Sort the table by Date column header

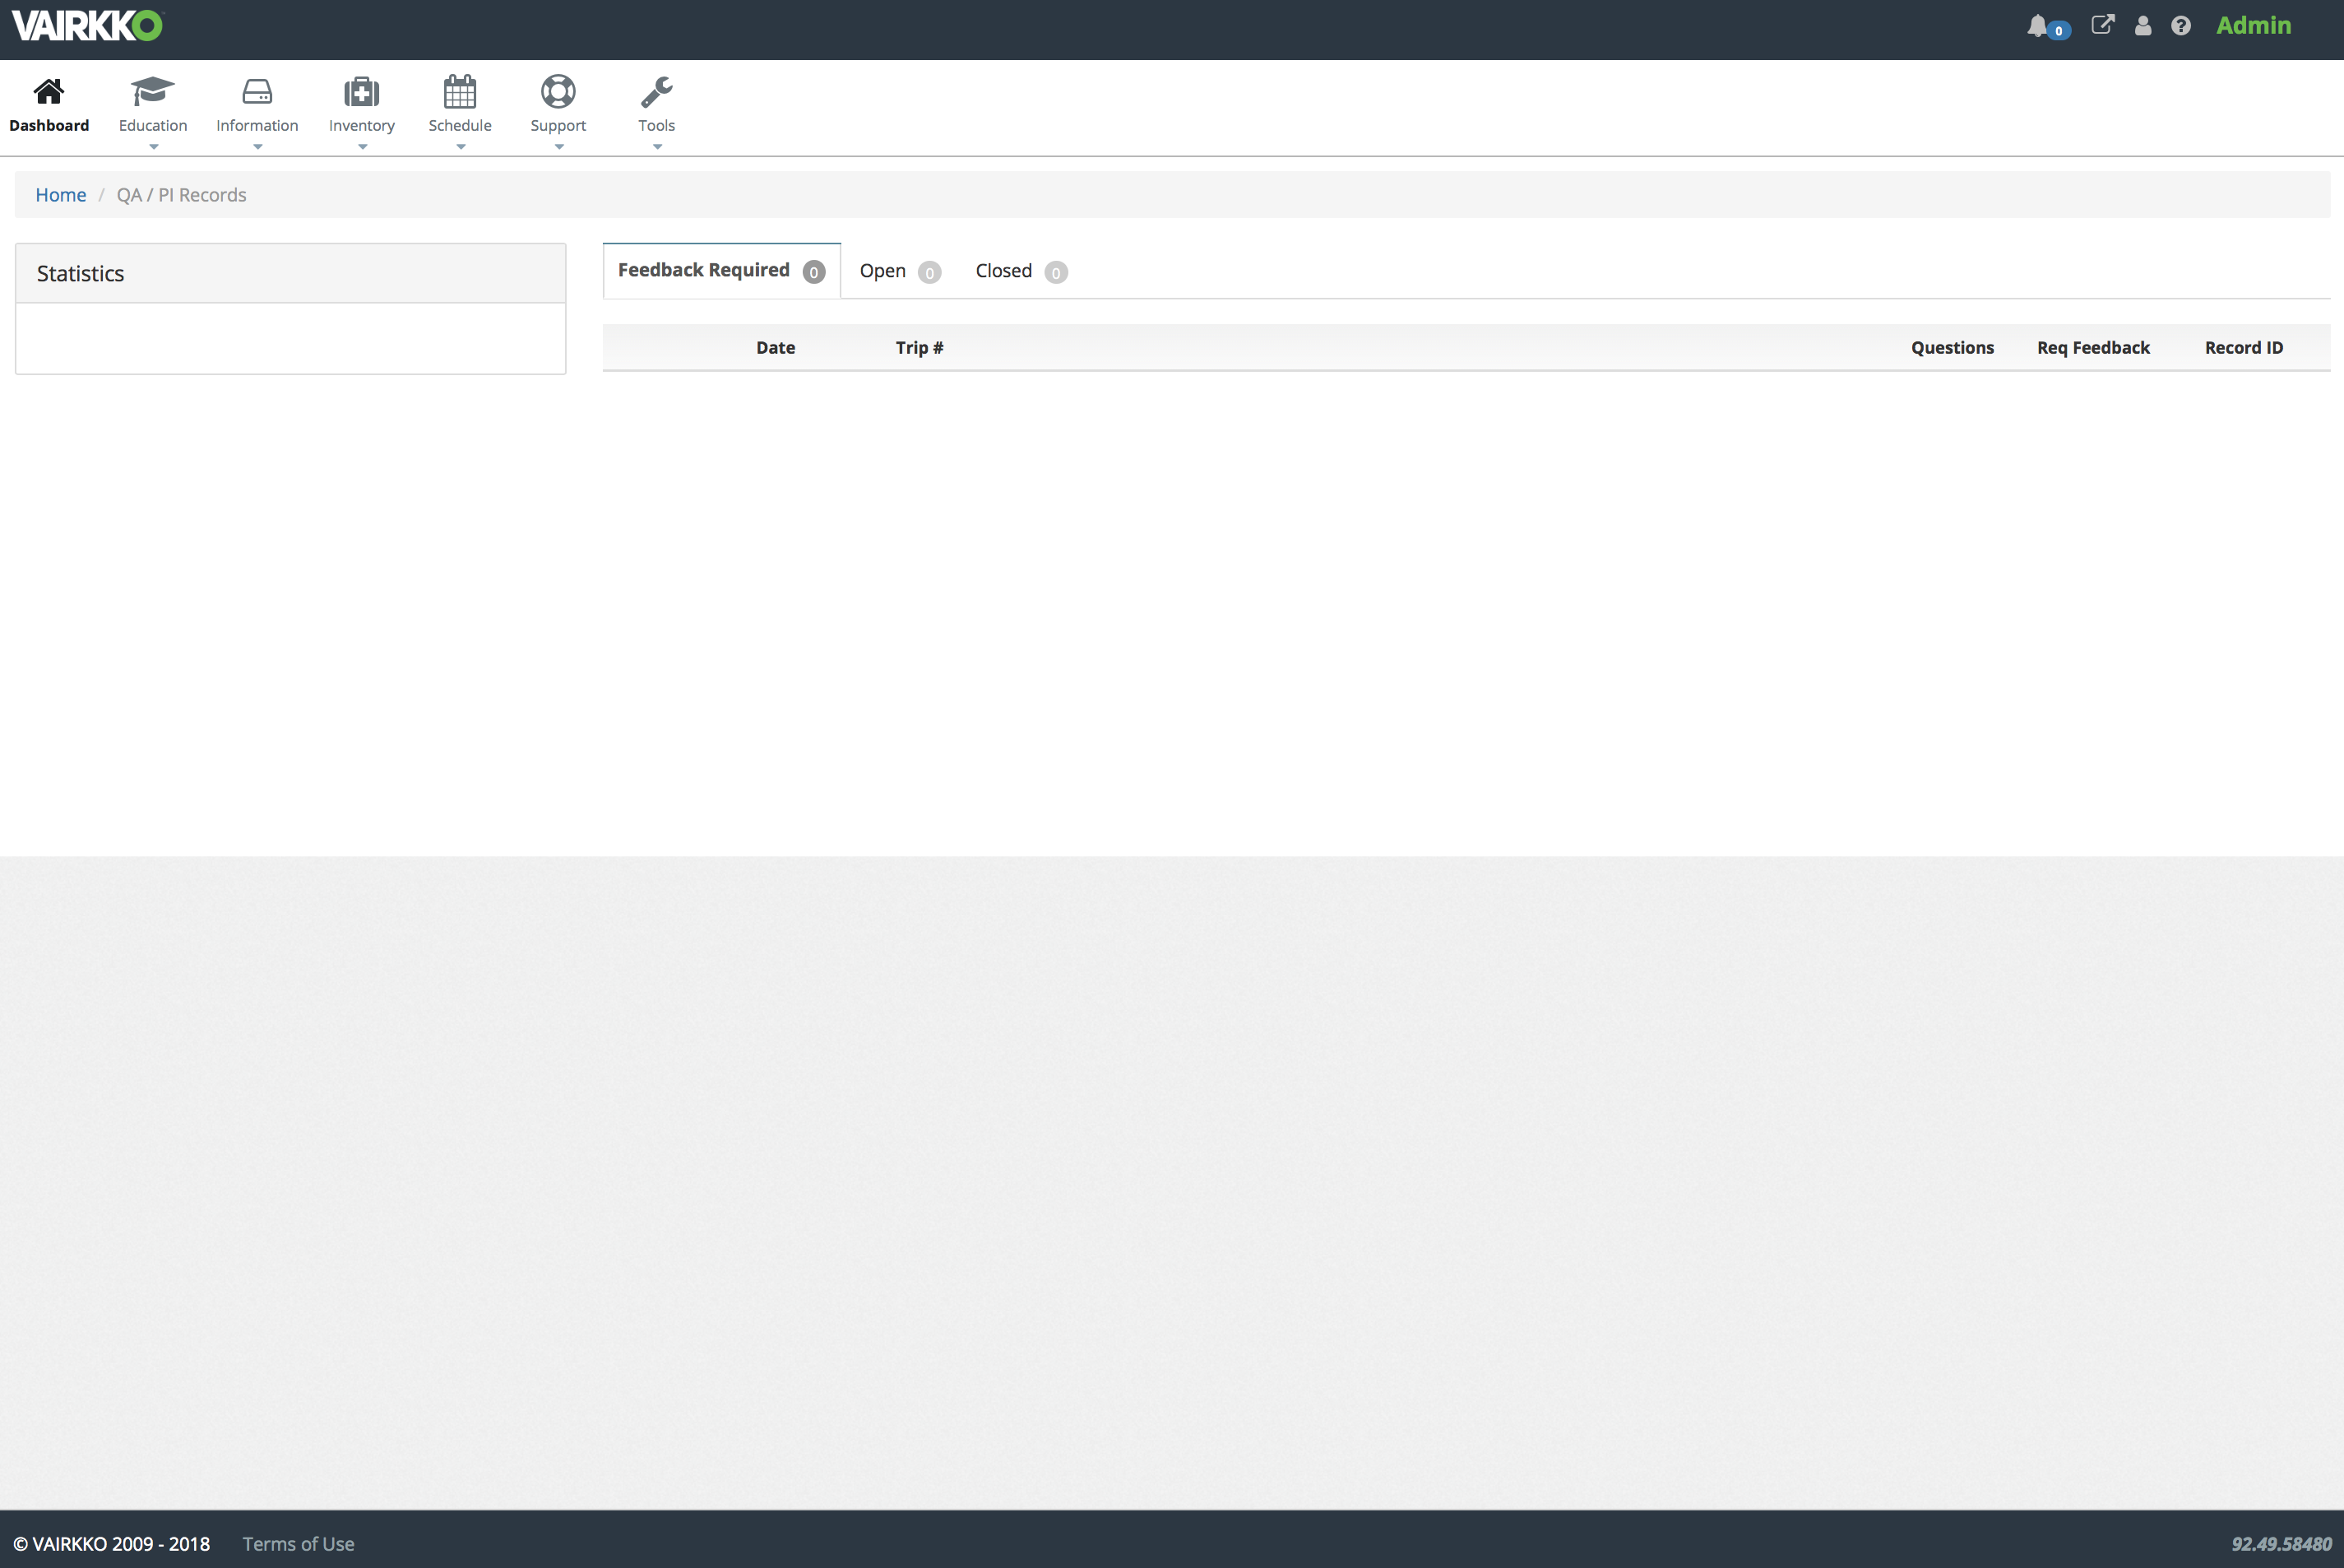coord(775,347)
